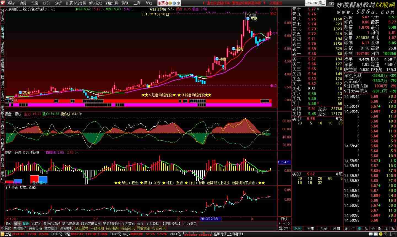The height and width of the screenshot is (237, 397).
Task: Select the 盘 tab in tick panel
Action: tap(366, 228)
